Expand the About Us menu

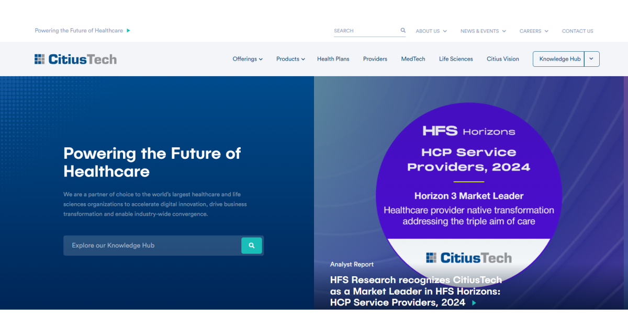(431, 31)
